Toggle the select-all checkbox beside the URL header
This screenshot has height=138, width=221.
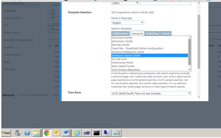click(x=50, y=45)
